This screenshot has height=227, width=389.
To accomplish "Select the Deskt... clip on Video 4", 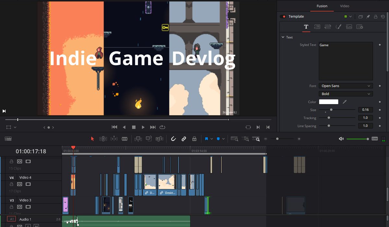I will coord(167,185).
